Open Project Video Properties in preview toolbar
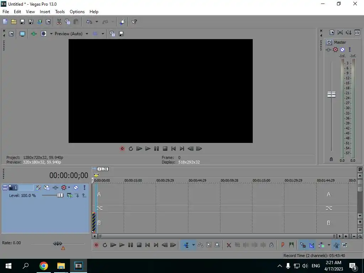 pyautogui.click(x=11, y=34)
